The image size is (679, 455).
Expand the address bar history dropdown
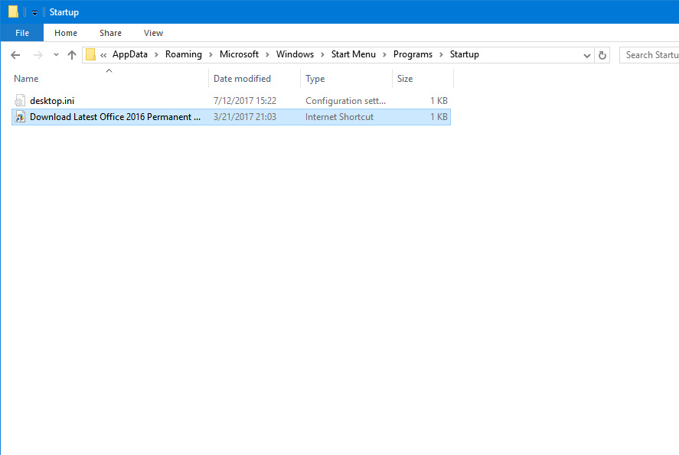pyautogui.click(x=586, y=55)
